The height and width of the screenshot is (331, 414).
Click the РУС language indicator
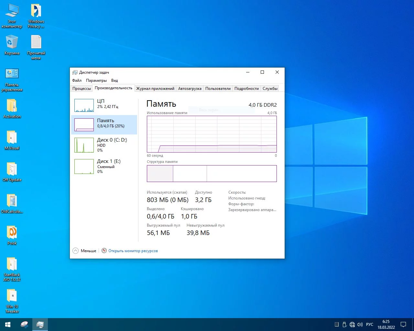coord(370,325)
